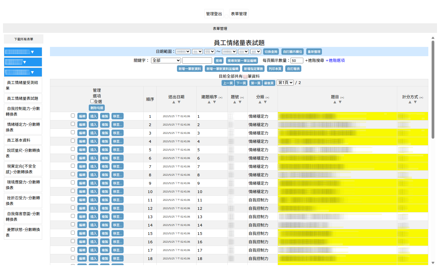Expand the third blue sidebar dropdown
This screenshot has width=440, height=280.
pos(23,72)
